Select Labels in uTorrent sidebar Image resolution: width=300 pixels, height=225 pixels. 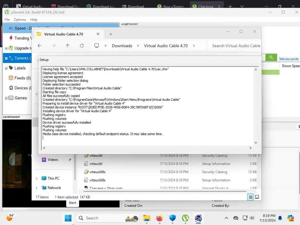click(x=20, y=68)
